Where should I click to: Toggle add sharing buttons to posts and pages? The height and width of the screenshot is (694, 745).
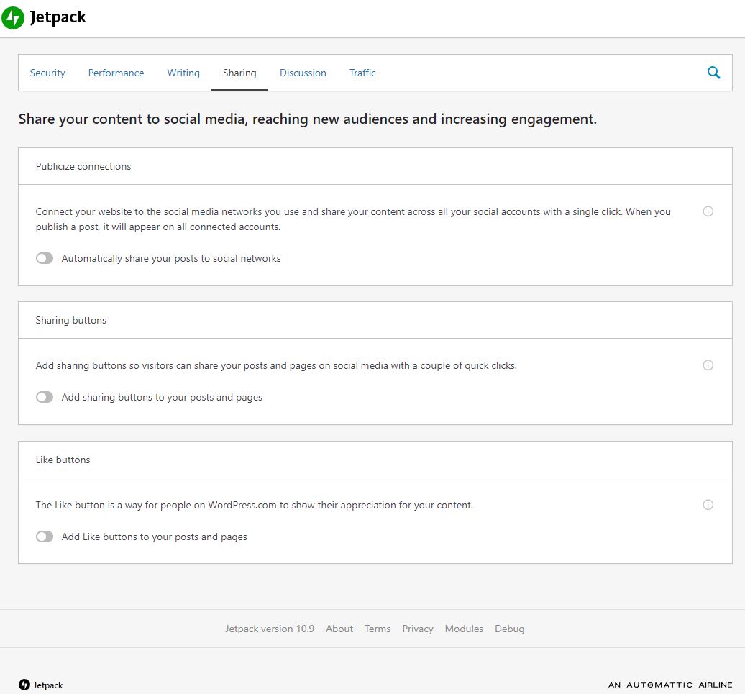click(x=45, y=397)
